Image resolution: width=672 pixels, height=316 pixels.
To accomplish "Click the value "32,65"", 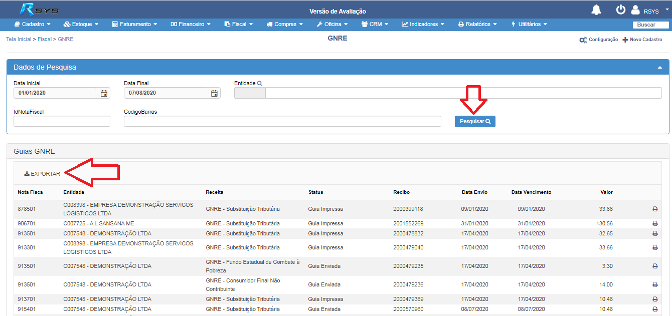I will tap(606, 233).
